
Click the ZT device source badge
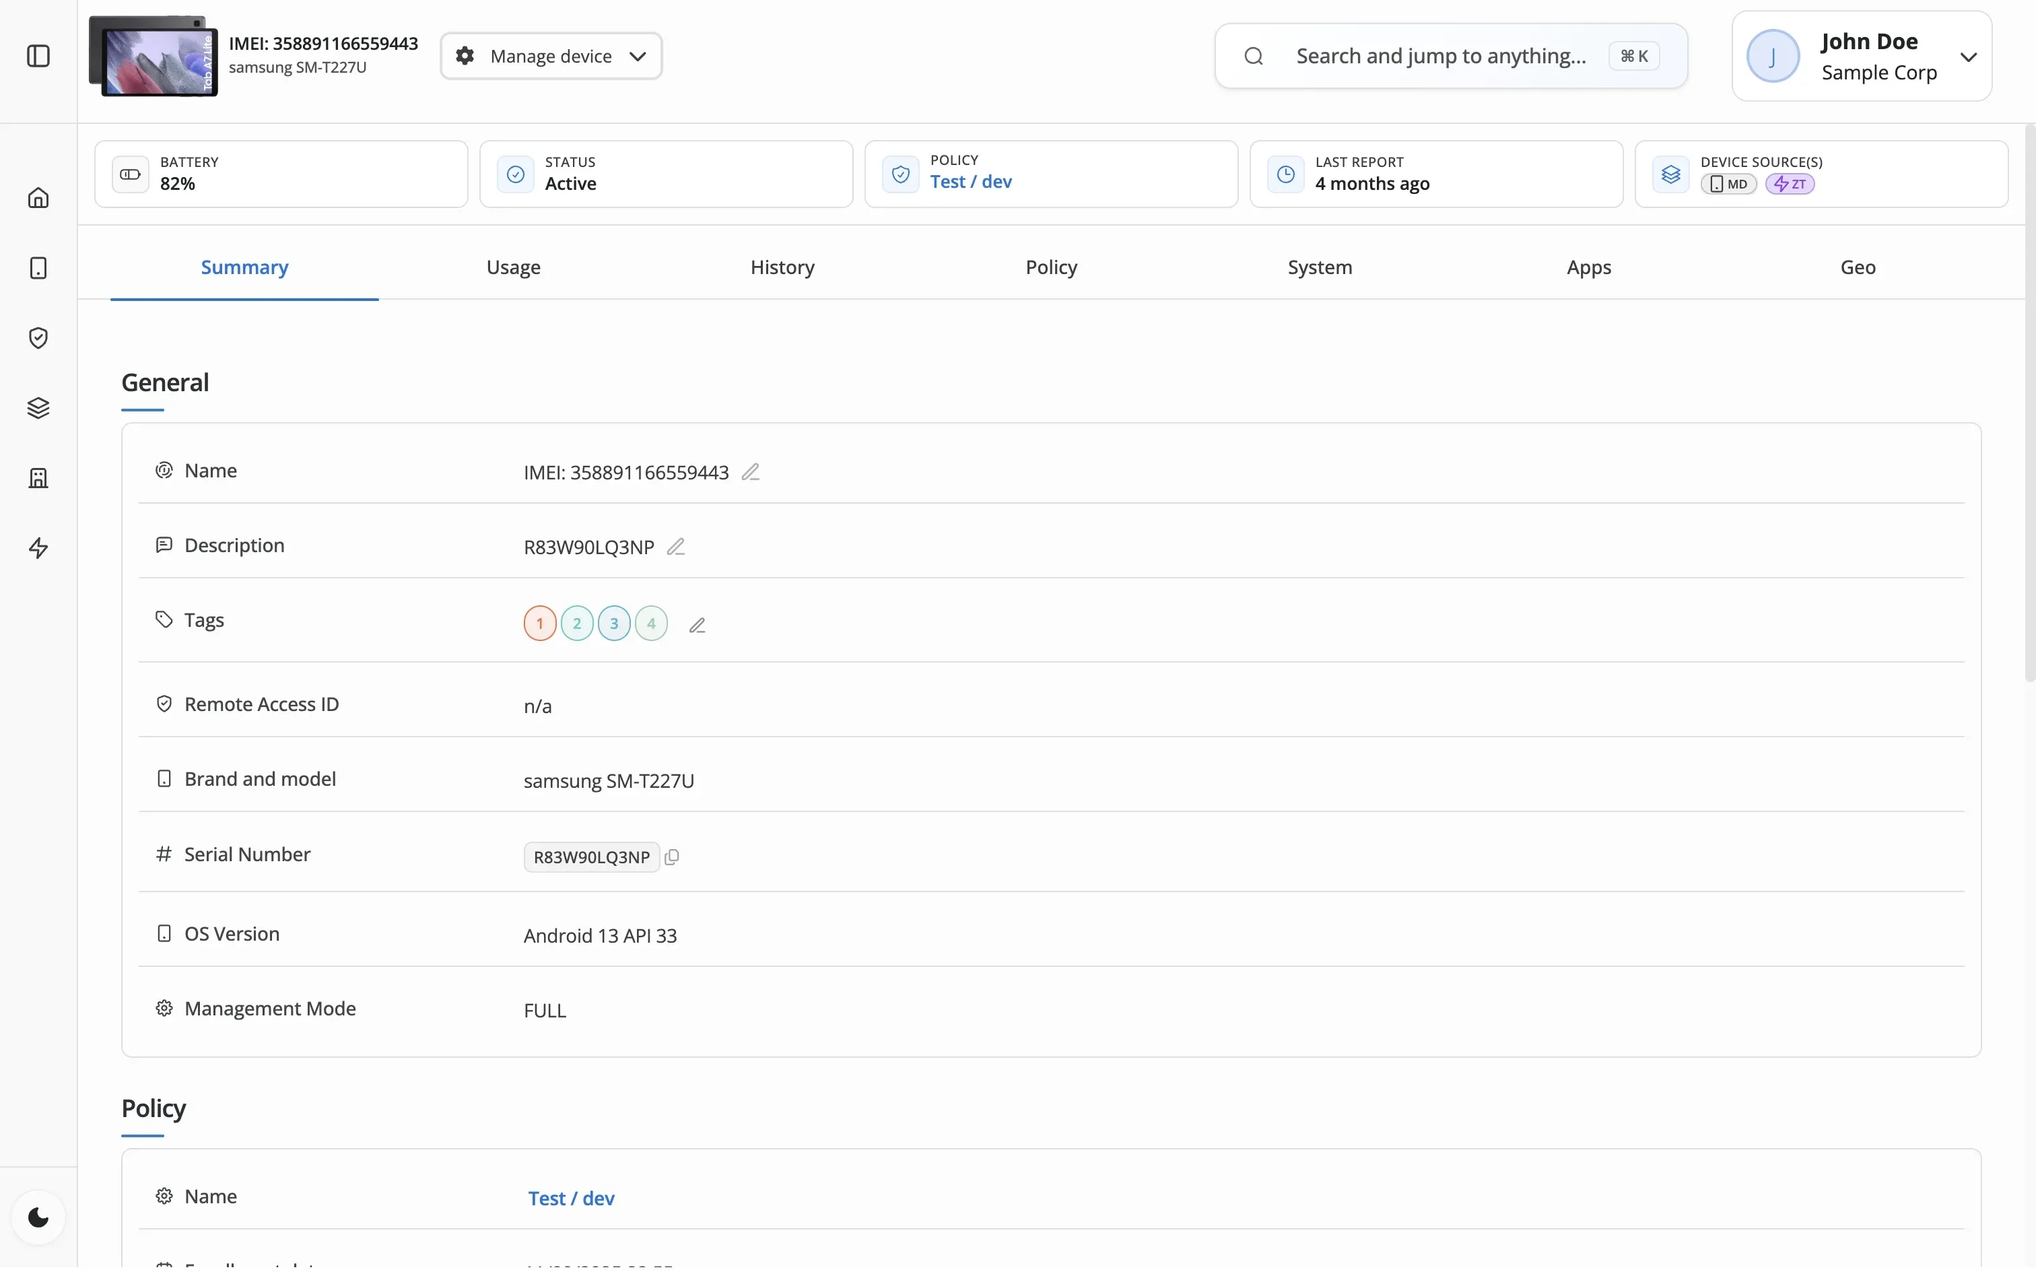(1789, 183)
